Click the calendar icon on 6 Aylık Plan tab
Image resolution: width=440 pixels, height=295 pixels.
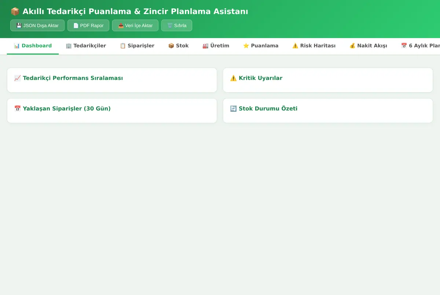point(404,46)
